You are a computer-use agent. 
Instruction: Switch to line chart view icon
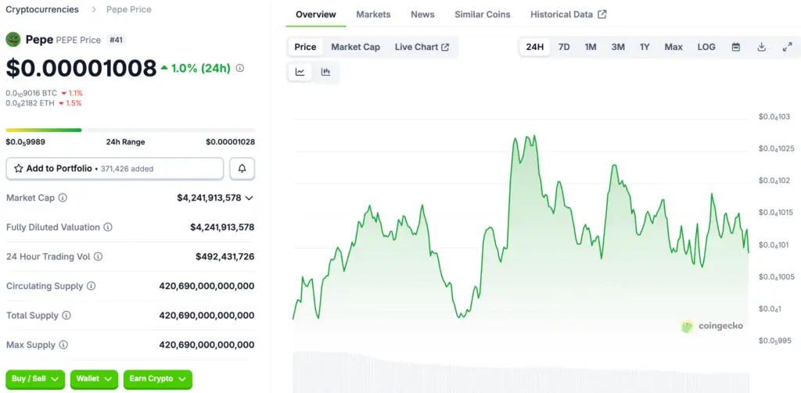pyautogui.click(x=300, y=72)
